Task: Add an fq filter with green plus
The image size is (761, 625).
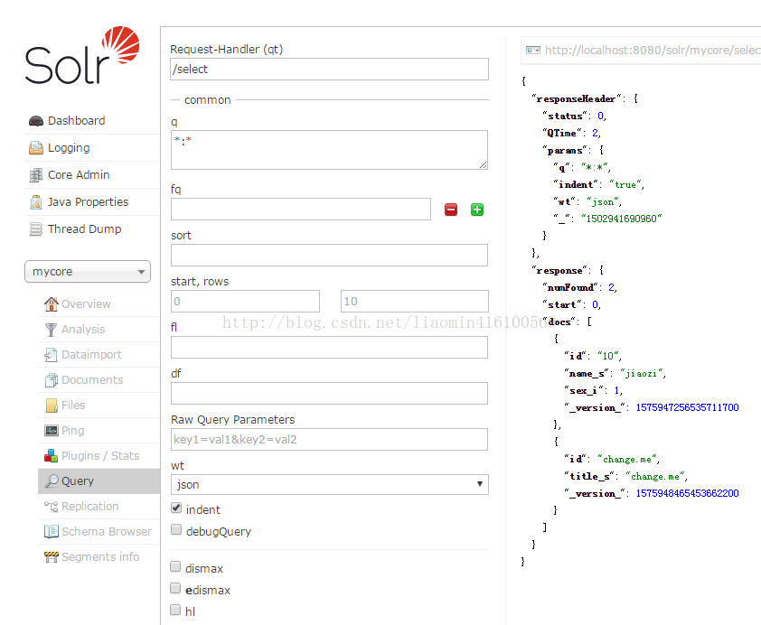Action: pos(477,210)
